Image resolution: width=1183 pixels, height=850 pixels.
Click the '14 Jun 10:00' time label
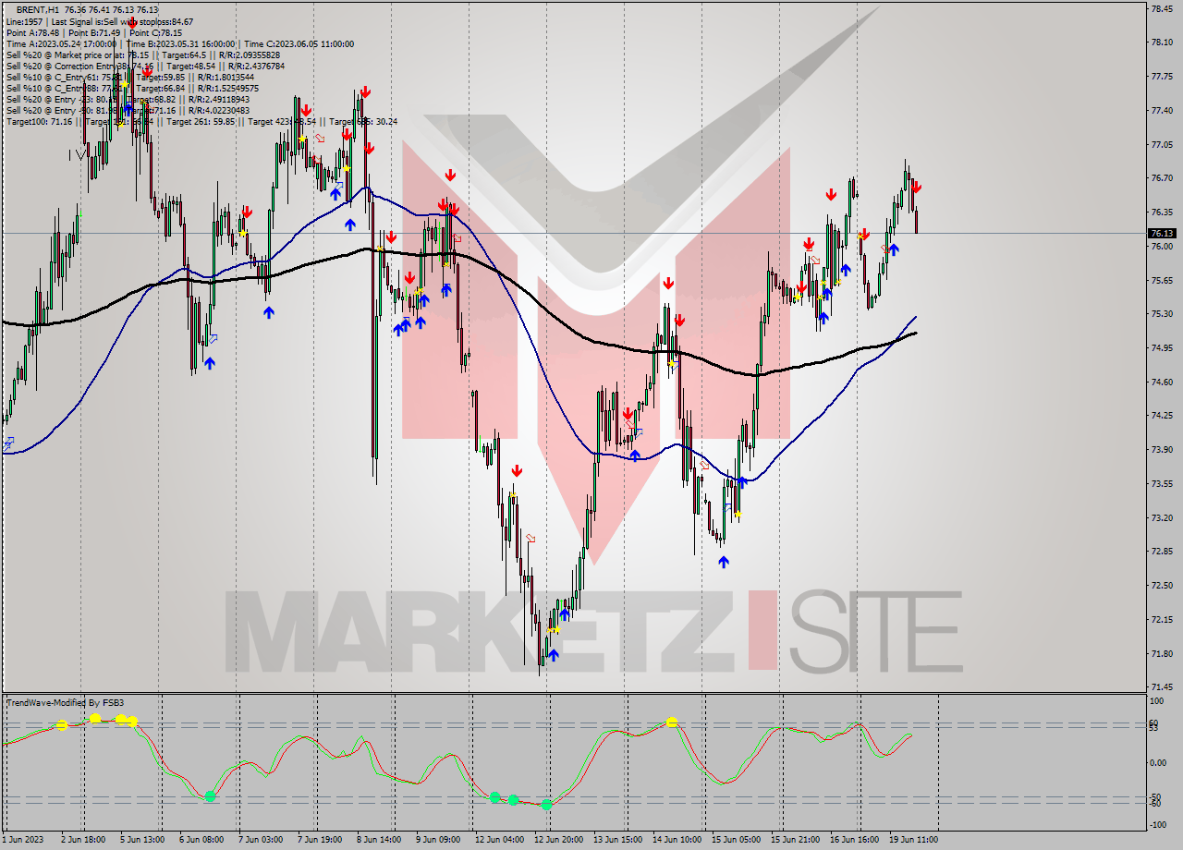click(x=677, y=840)
